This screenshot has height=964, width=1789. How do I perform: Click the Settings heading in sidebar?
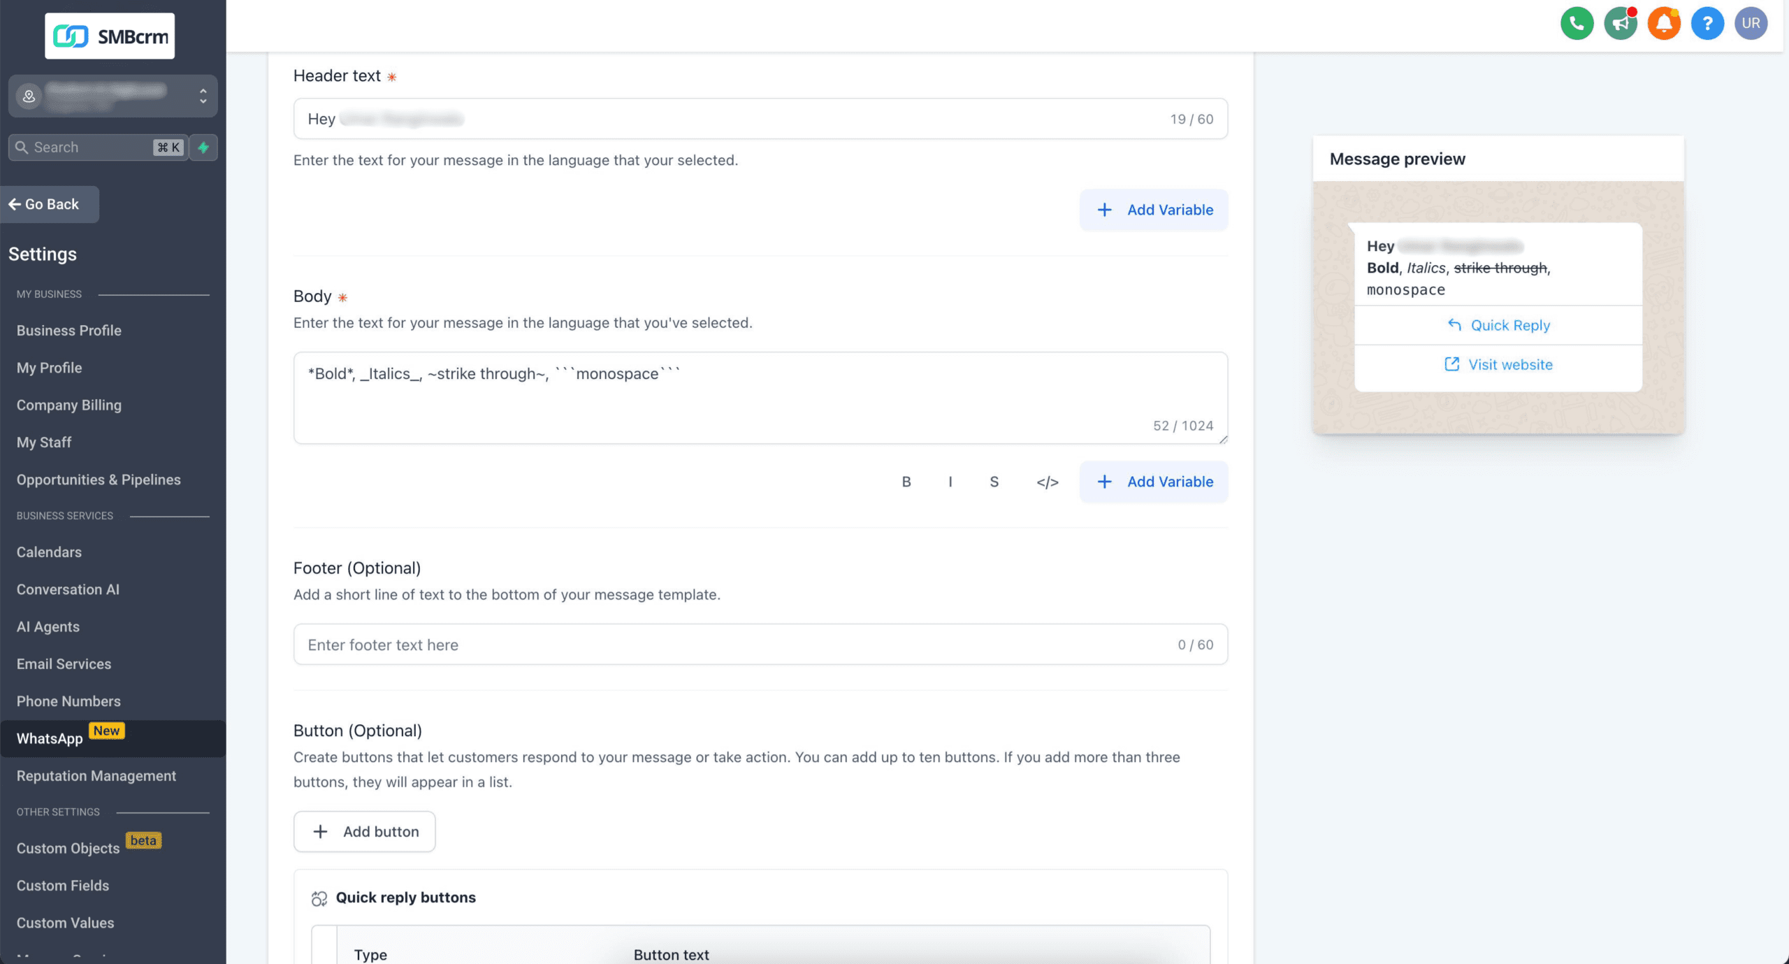tap(43, 254)
